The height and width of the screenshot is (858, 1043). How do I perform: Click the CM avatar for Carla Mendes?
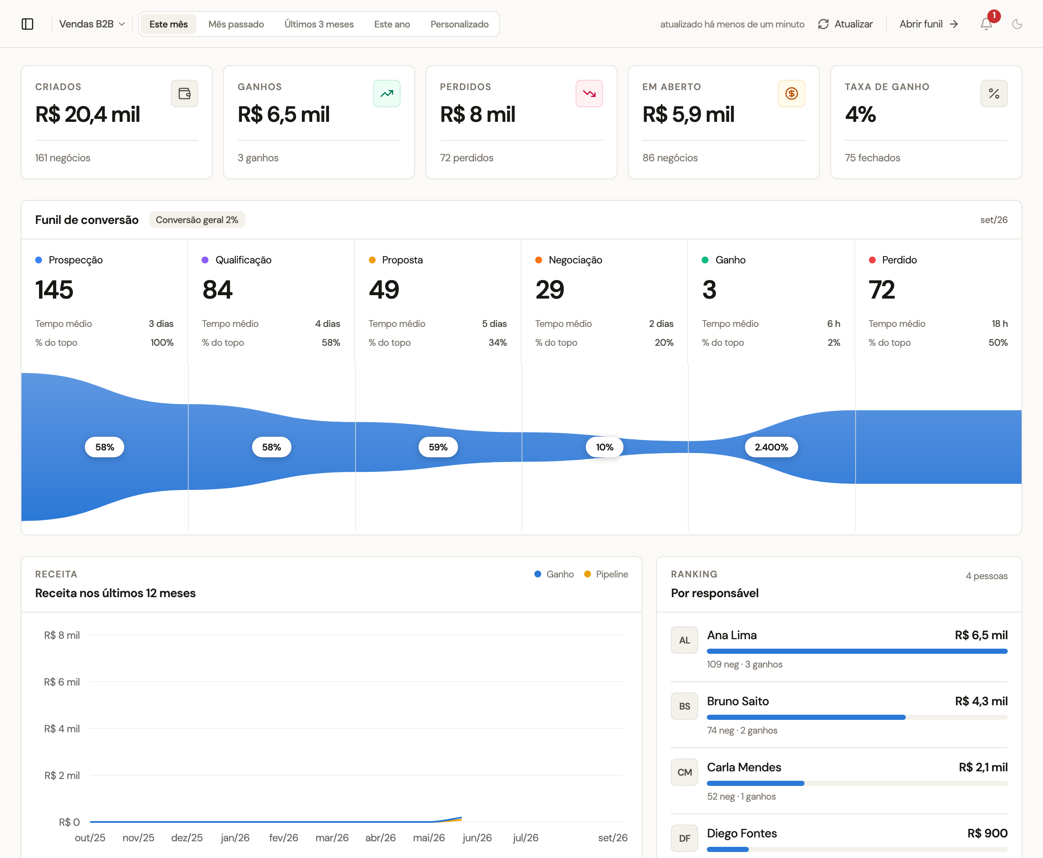pos(684,773)
